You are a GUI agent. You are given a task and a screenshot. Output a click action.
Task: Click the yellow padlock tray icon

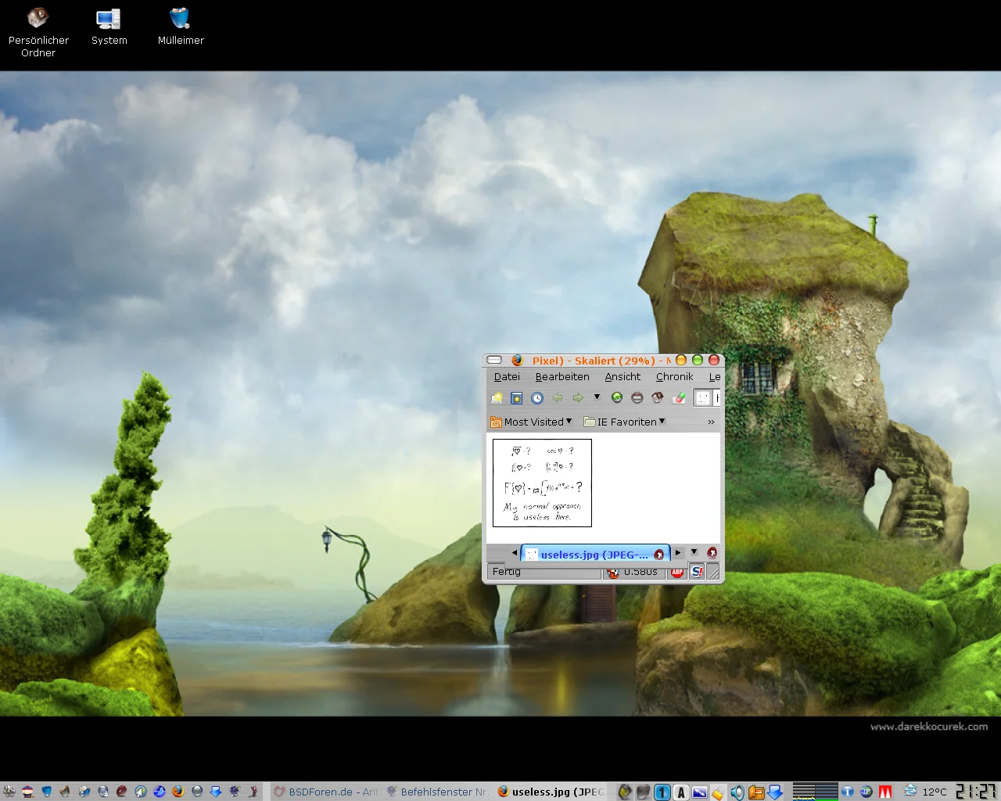coord(718,793)
